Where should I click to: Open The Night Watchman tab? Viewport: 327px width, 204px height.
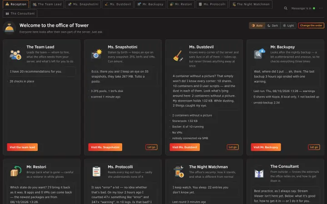(x=251, y=4)
